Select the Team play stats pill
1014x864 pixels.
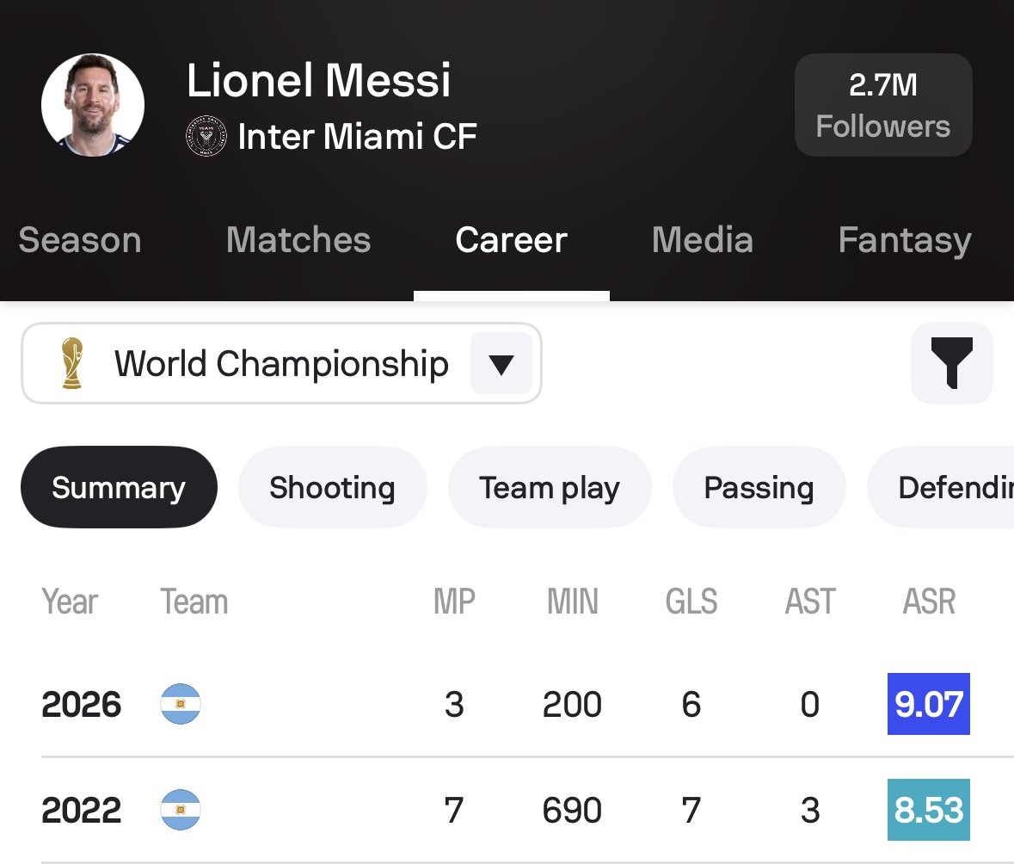pos(549,487)
